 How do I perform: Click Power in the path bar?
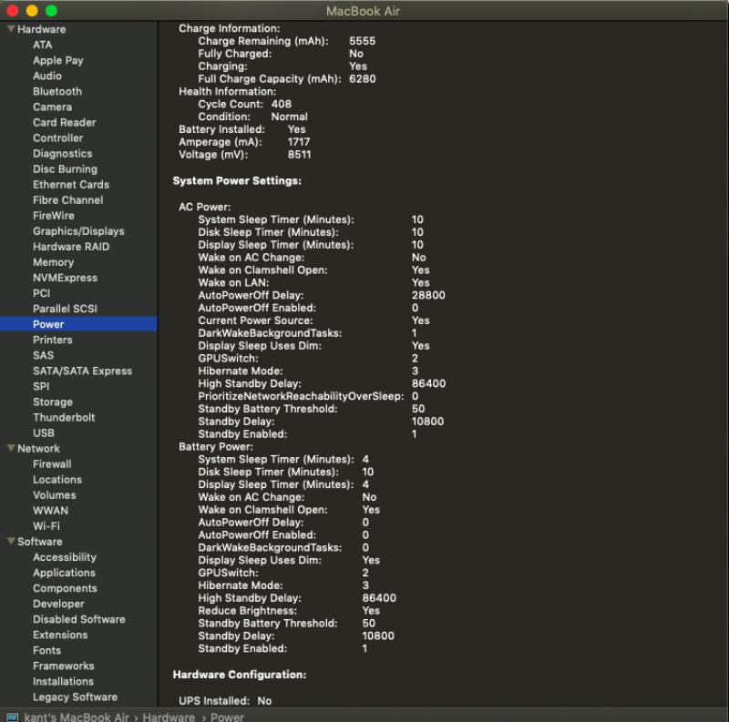pyautogui.click(x=227, y=717)
